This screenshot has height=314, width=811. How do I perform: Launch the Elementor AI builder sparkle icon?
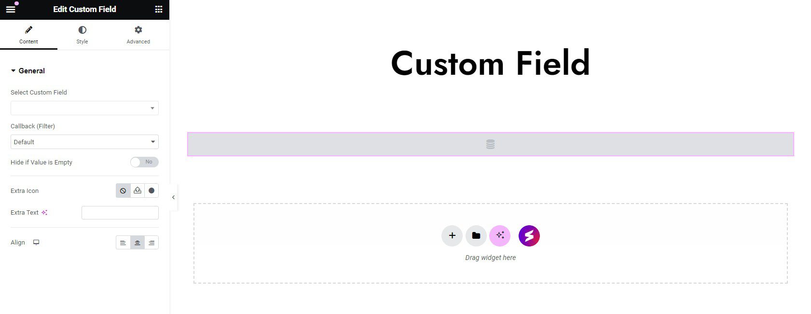point(500,235)
